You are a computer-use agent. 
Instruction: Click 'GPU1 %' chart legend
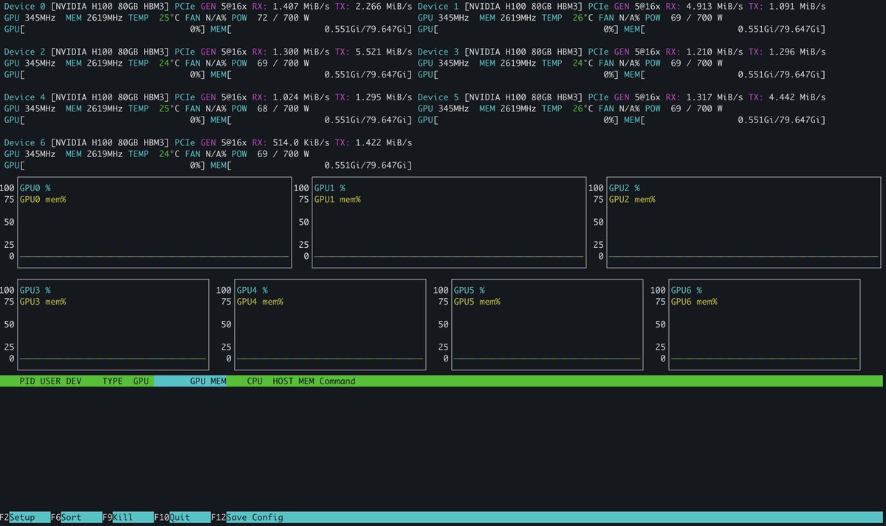[330, 188]
